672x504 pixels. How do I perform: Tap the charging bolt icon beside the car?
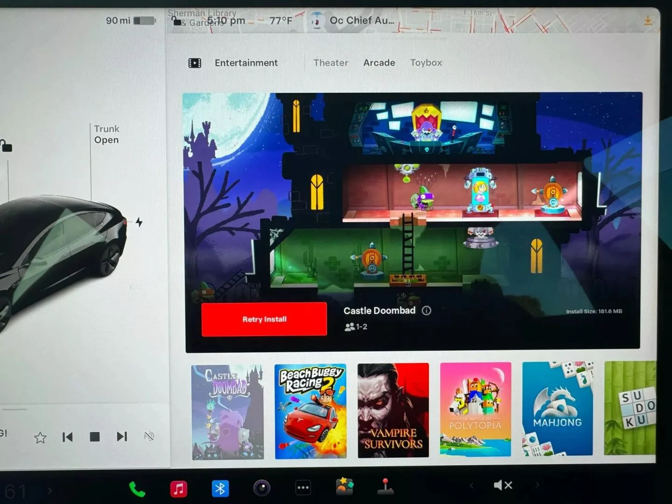tap(139, 222)
